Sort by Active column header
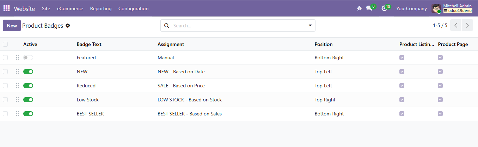 tap(30, 44)
